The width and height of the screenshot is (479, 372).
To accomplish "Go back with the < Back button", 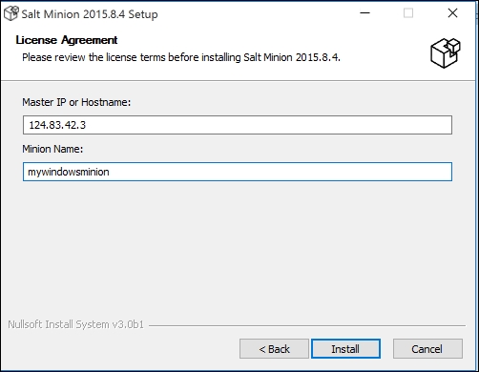I will (x=274, y=349).
